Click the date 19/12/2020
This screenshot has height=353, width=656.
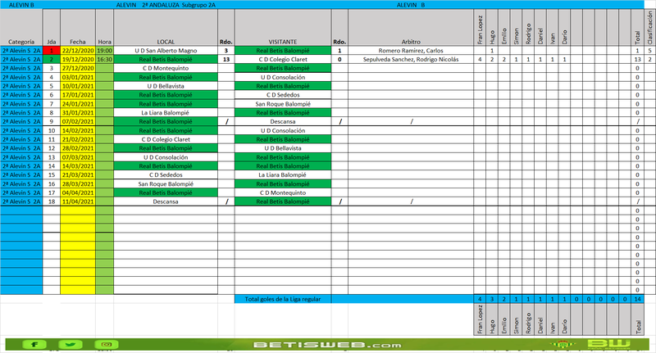[x=78, y=59]
